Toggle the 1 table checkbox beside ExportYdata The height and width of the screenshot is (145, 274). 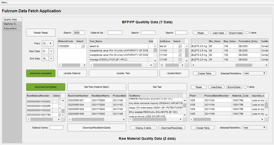coord(247,33)
